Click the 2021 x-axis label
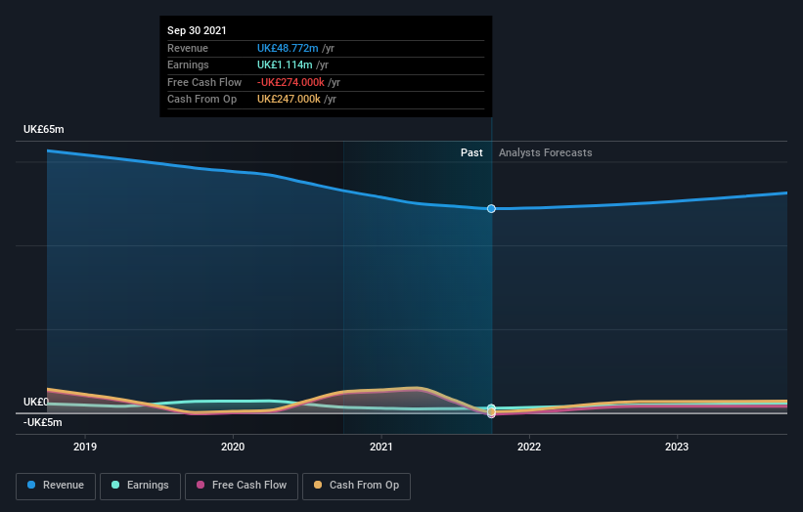803x512 pixels. (381, 447)
